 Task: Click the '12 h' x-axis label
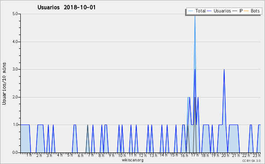click(x=143, y=156)
